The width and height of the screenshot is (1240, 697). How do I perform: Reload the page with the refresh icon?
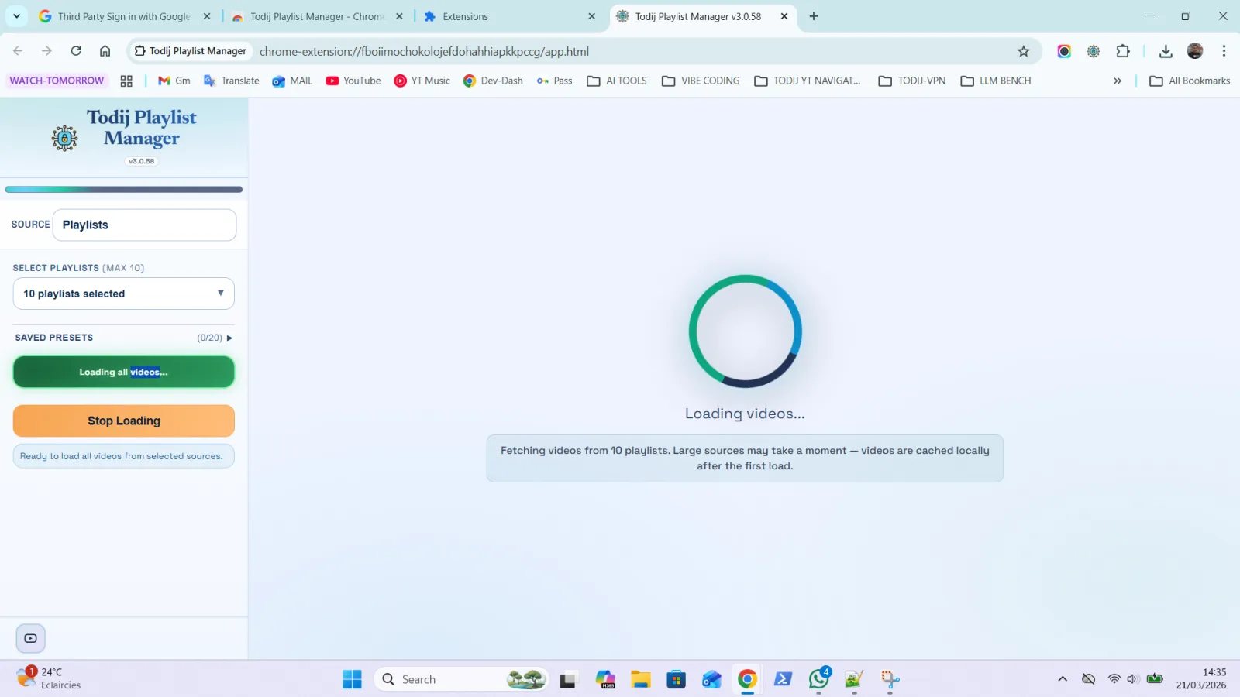pyautogui.click(x=76, y=51)
